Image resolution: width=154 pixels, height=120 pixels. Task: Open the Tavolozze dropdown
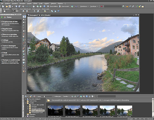[x=94, y=6]
